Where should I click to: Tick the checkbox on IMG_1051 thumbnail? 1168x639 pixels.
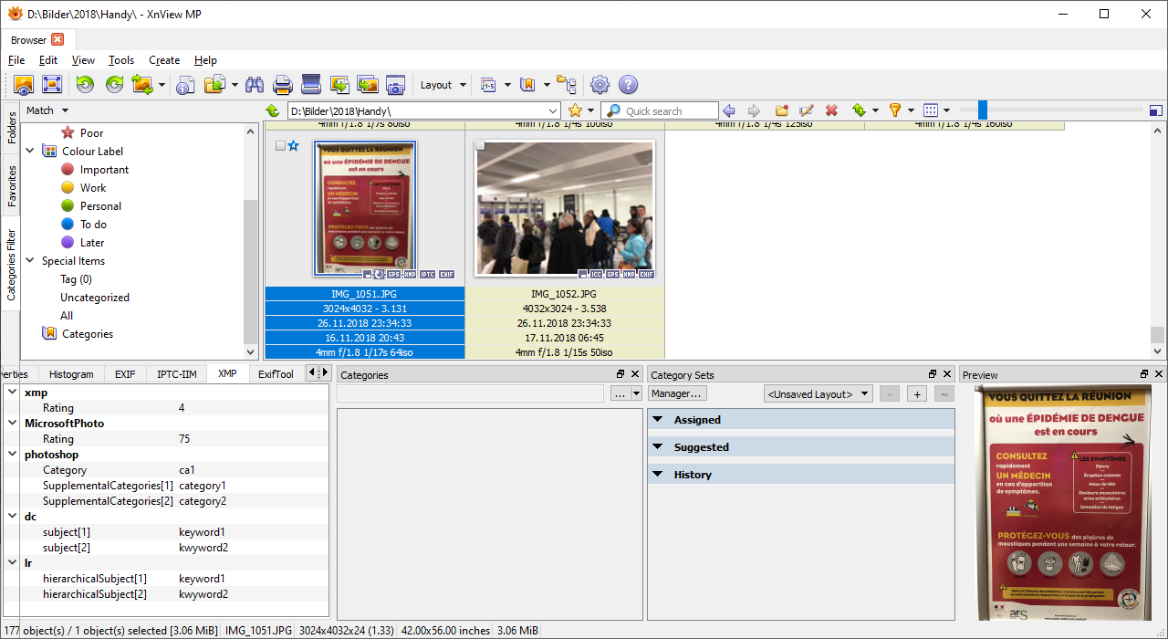[x=281, y=146]
